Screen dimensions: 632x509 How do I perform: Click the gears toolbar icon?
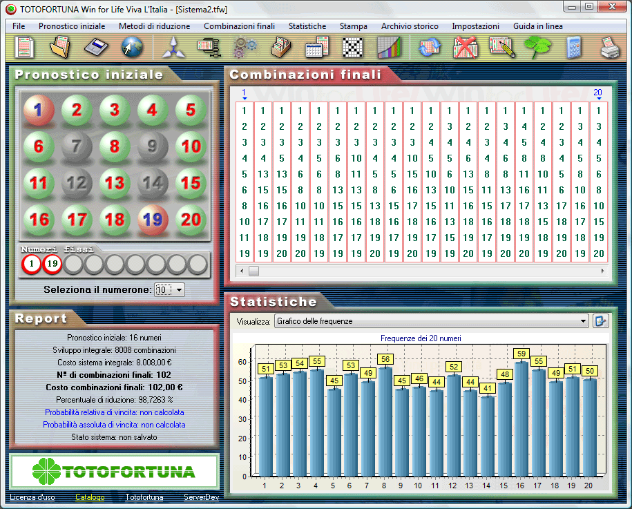click(245, 48)
